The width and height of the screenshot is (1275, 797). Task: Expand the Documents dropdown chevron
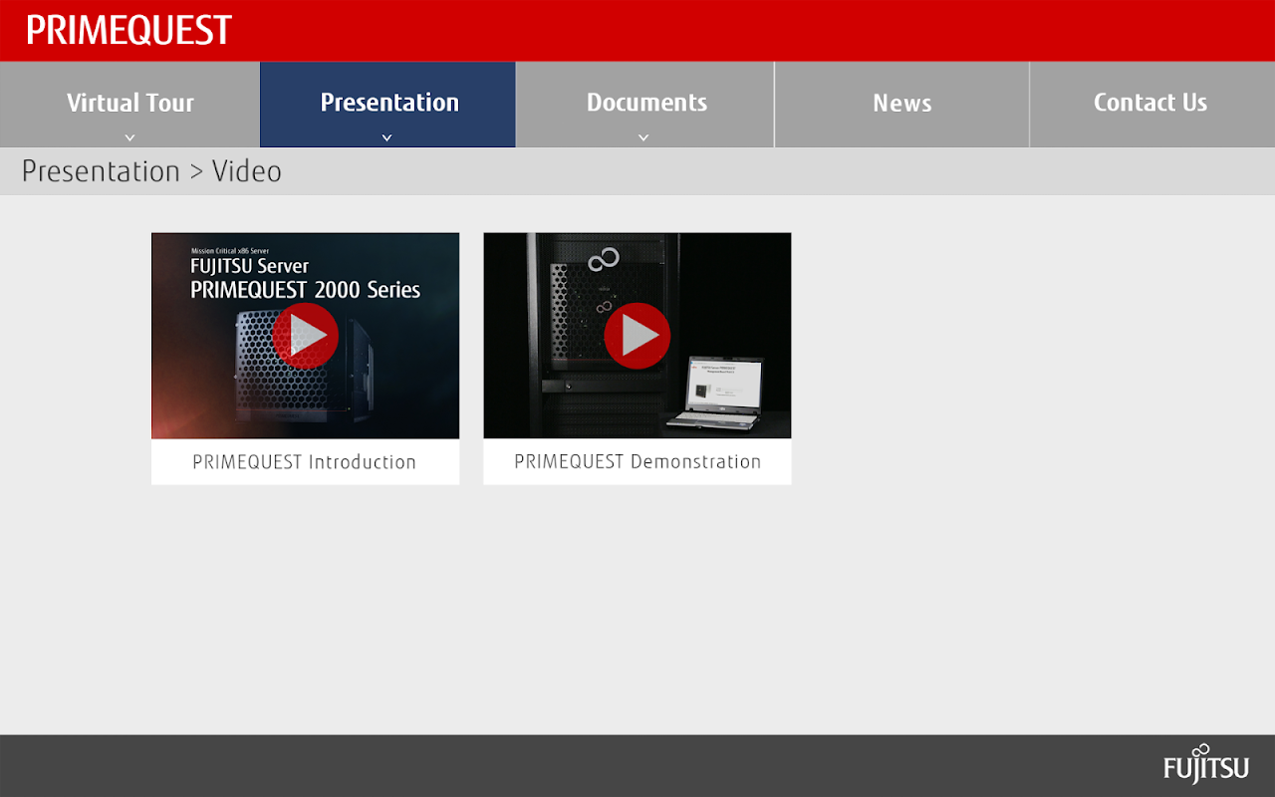click(x=643, y=137)
